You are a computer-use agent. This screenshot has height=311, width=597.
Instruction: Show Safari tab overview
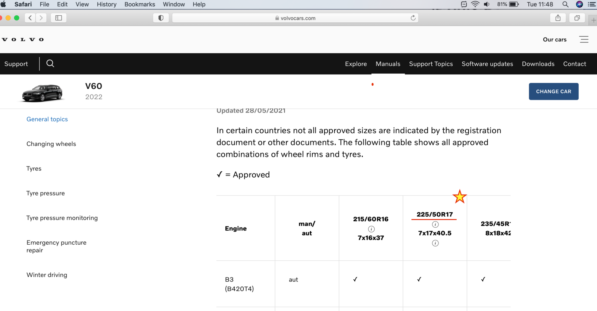tap(577, 18)
